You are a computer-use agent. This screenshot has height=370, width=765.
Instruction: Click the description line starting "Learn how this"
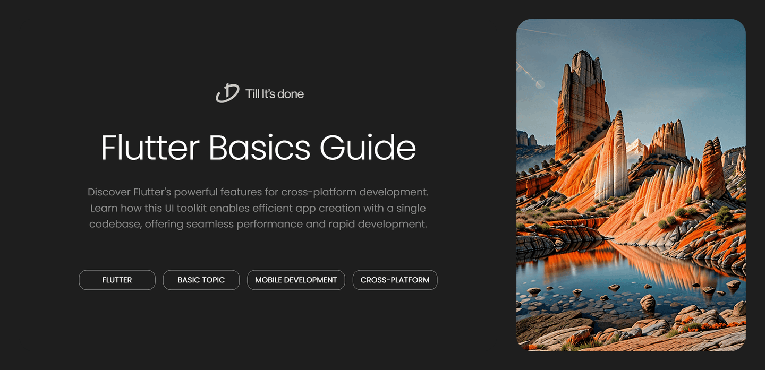pos(258,208)
